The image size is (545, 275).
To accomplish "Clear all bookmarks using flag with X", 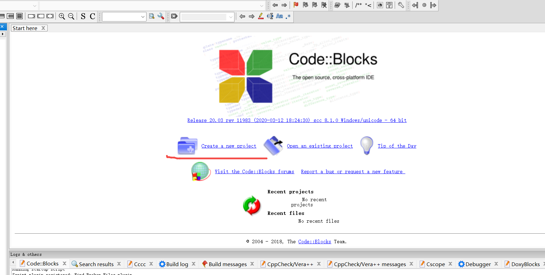I will pos(324,5).
